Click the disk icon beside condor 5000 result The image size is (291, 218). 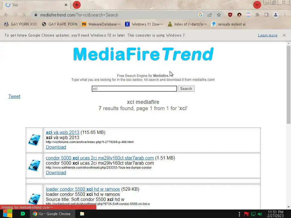tap(34, 165)
